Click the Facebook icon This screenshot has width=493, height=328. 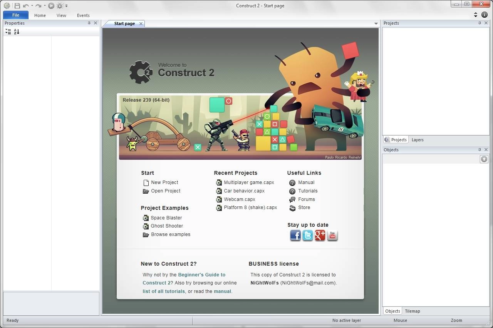295,235
